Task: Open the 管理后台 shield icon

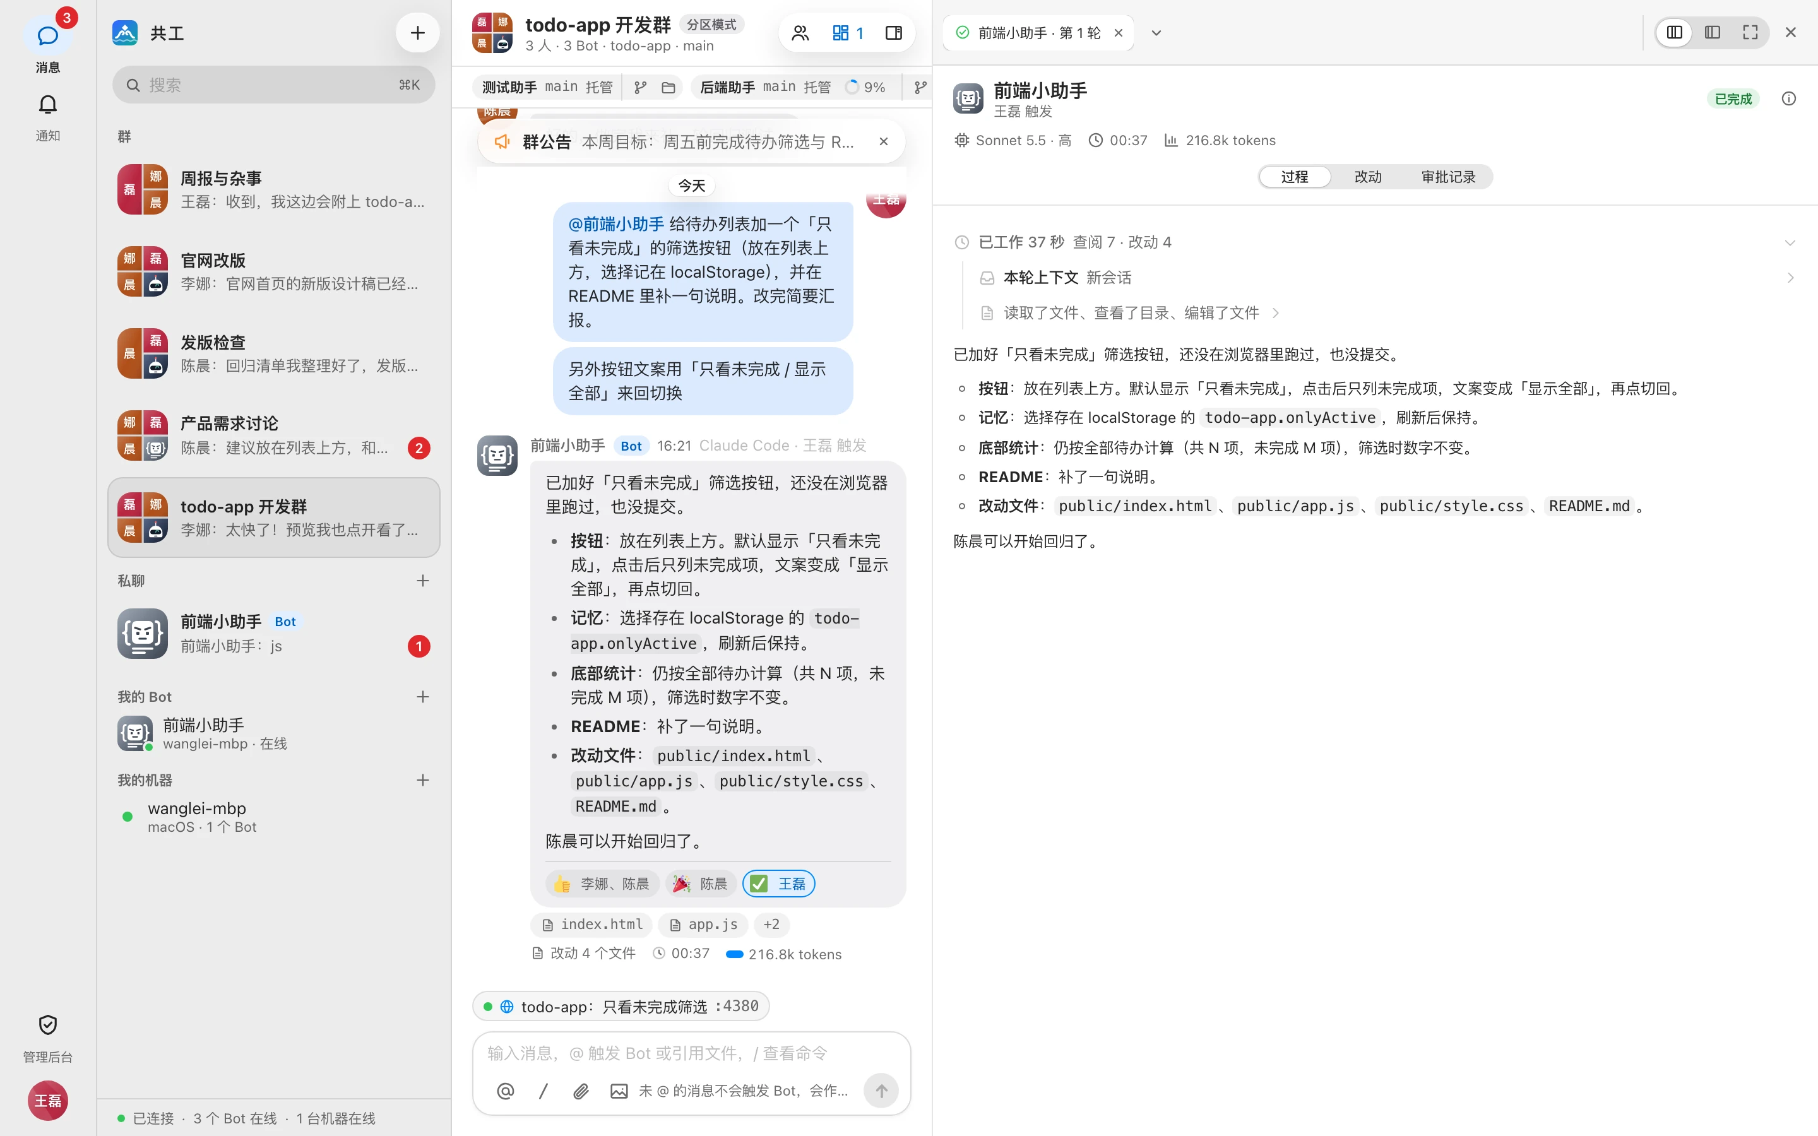Action: click(x=47, y=1025)
